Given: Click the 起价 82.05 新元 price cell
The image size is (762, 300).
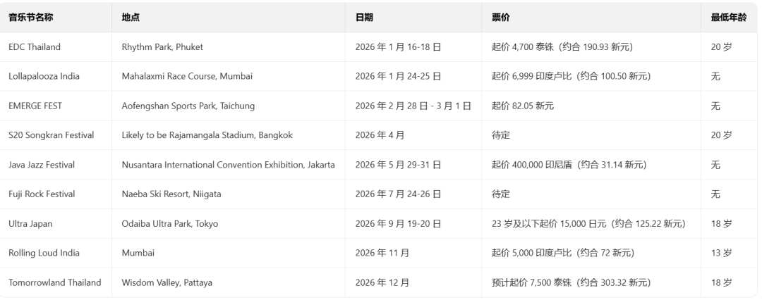Looking at the screenshot, I should (x=524, y=106).
